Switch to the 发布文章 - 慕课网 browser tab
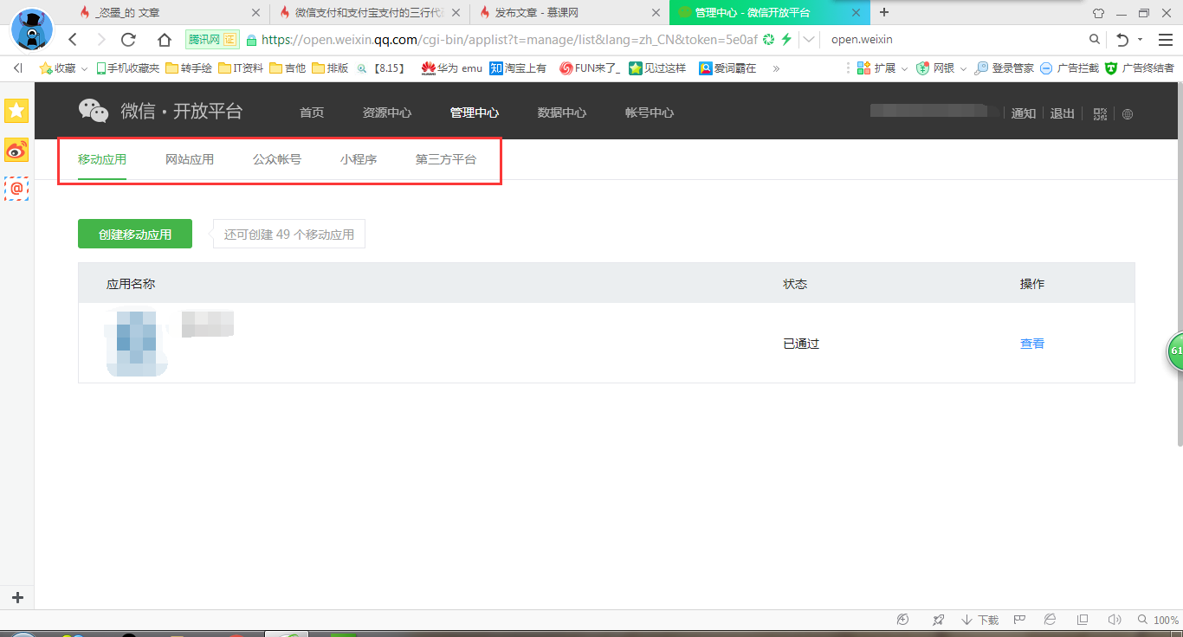 tap(569, 13)
